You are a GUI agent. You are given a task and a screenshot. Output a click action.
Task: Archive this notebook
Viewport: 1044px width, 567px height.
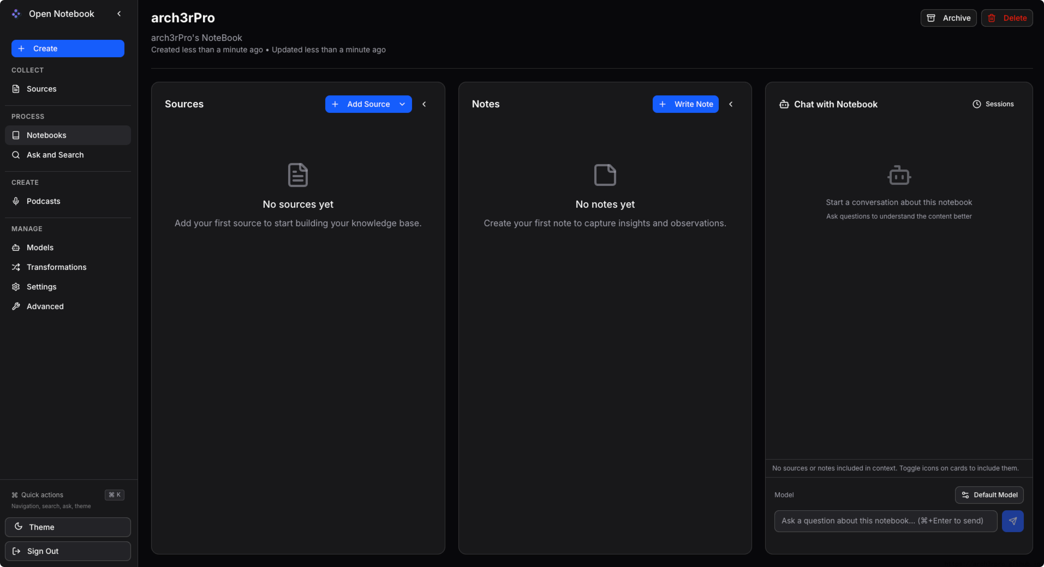pos(948,18)
